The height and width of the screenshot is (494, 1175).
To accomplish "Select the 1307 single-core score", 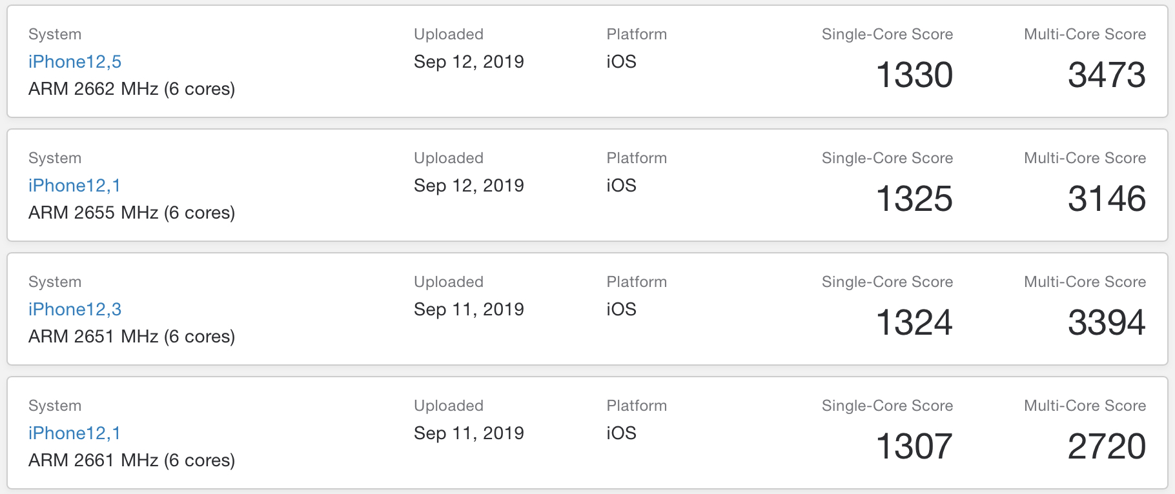I will [914, 446].
